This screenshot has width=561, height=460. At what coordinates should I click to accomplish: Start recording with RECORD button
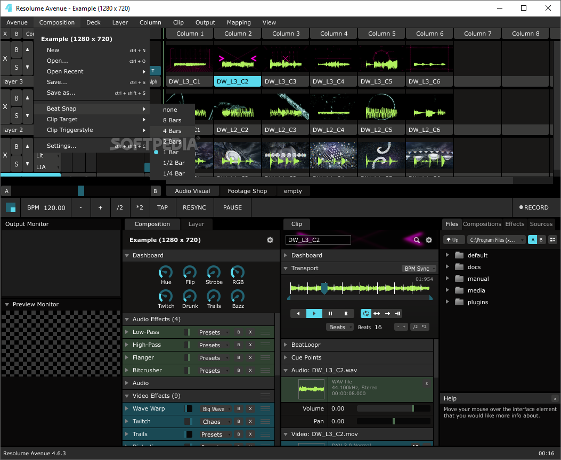click(x=534, y=207)
